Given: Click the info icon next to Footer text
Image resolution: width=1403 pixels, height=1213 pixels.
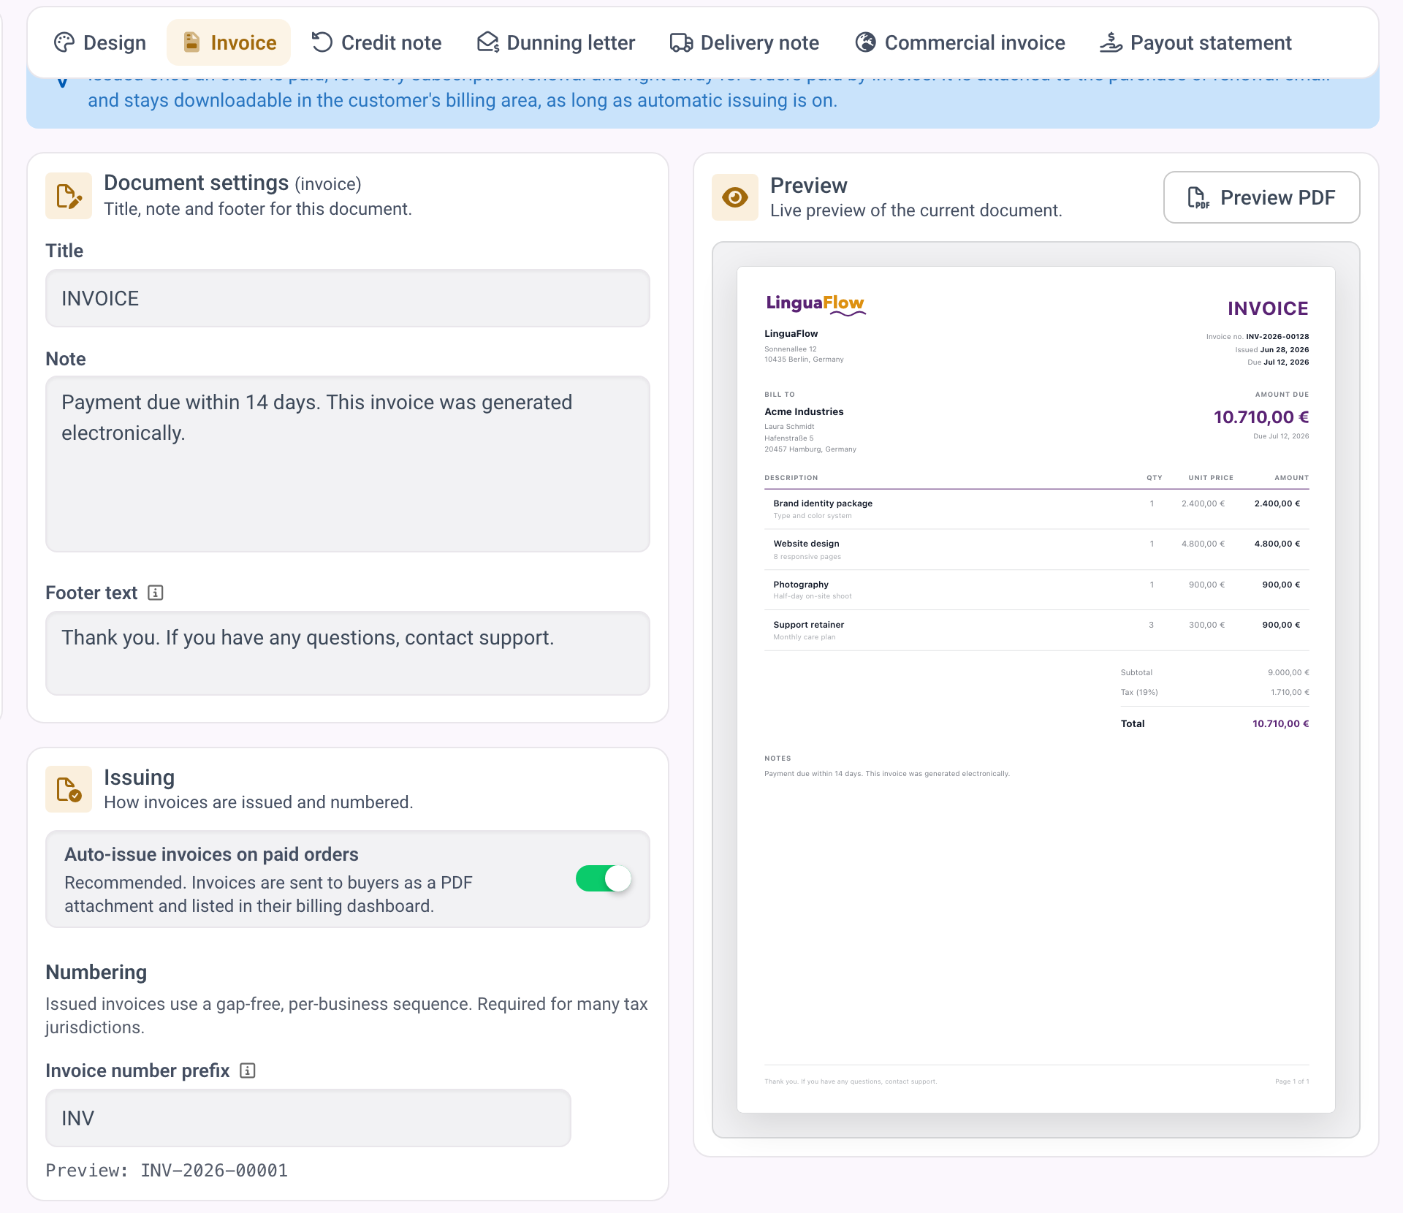Looking at the screenshot, I should 155,593.
